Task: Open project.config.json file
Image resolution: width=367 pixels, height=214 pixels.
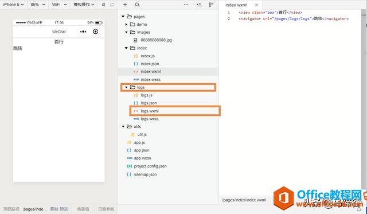Action: (150, 166)
